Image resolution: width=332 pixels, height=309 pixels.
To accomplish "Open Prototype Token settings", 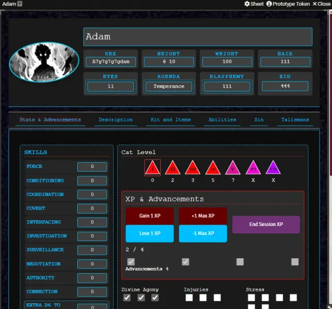I will coord(288,4).
